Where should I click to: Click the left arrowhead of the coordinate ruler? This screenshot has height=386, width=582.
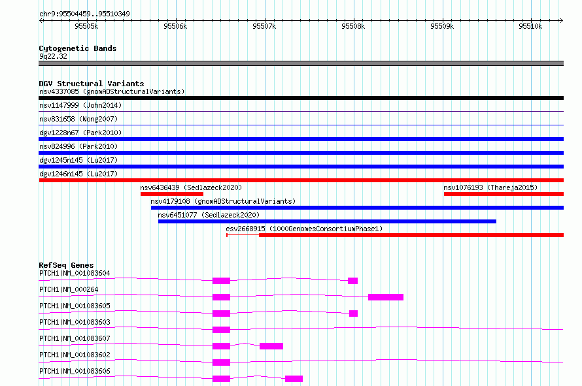[x=41, y=20]
